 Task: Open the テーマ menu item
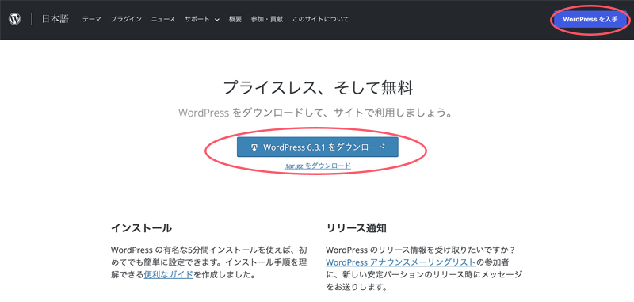(92, 19)
